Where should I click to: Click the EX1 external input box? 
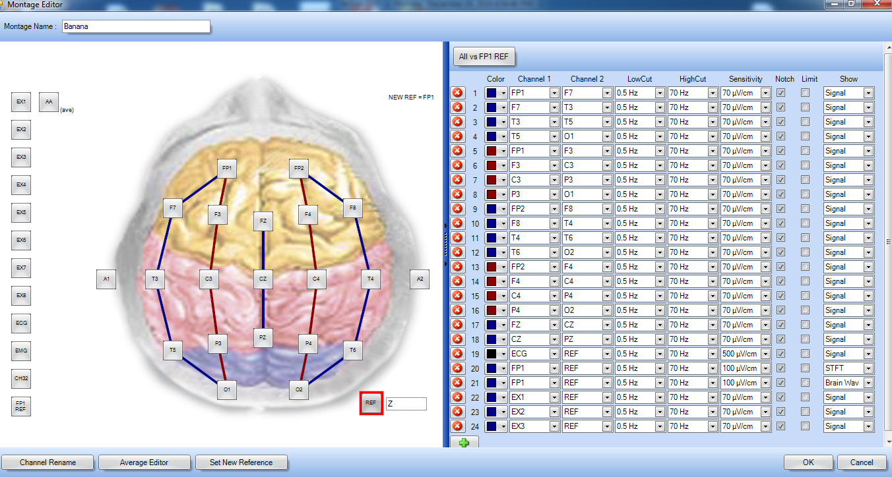click(x=21, y=102)
